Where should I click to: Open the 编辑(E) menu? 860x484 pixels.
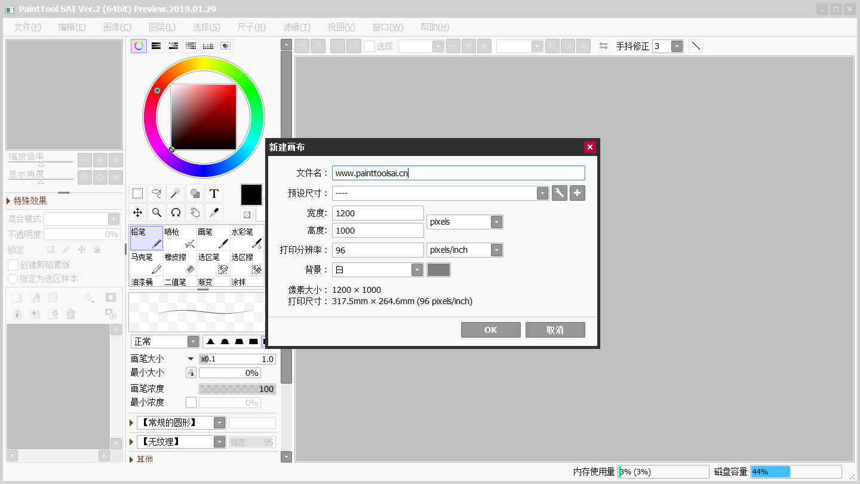coord(72,27)
